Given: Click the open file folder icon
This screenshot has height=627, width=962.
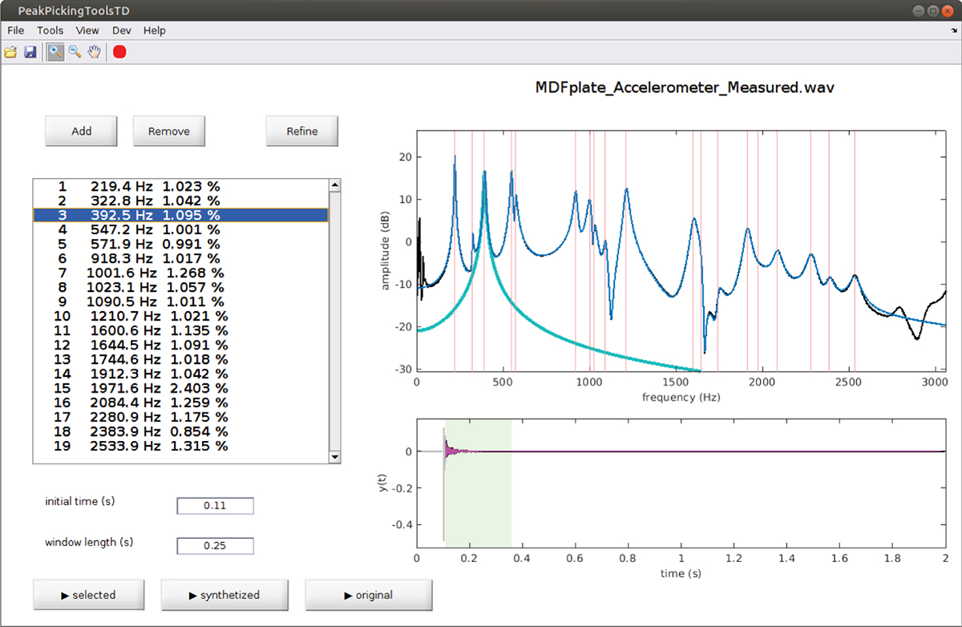Looking at the screenshot, I should tap(10, 52).
